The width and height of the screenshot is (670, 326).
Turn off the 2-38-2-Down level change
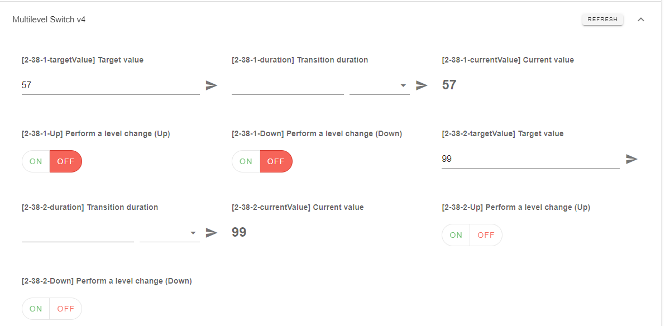pos(65,308)
